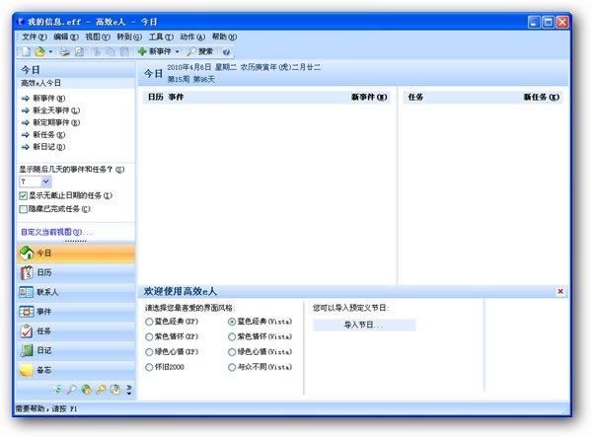Viewport: 592px width, 437px height.
Task: Click the app icon in the title bar
Action: pos(21,22)
